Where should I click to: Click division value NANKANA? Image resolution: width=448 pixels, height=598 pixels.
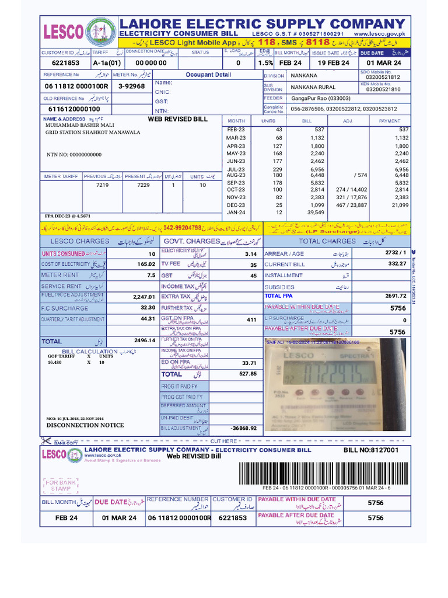tap(304, 75)
